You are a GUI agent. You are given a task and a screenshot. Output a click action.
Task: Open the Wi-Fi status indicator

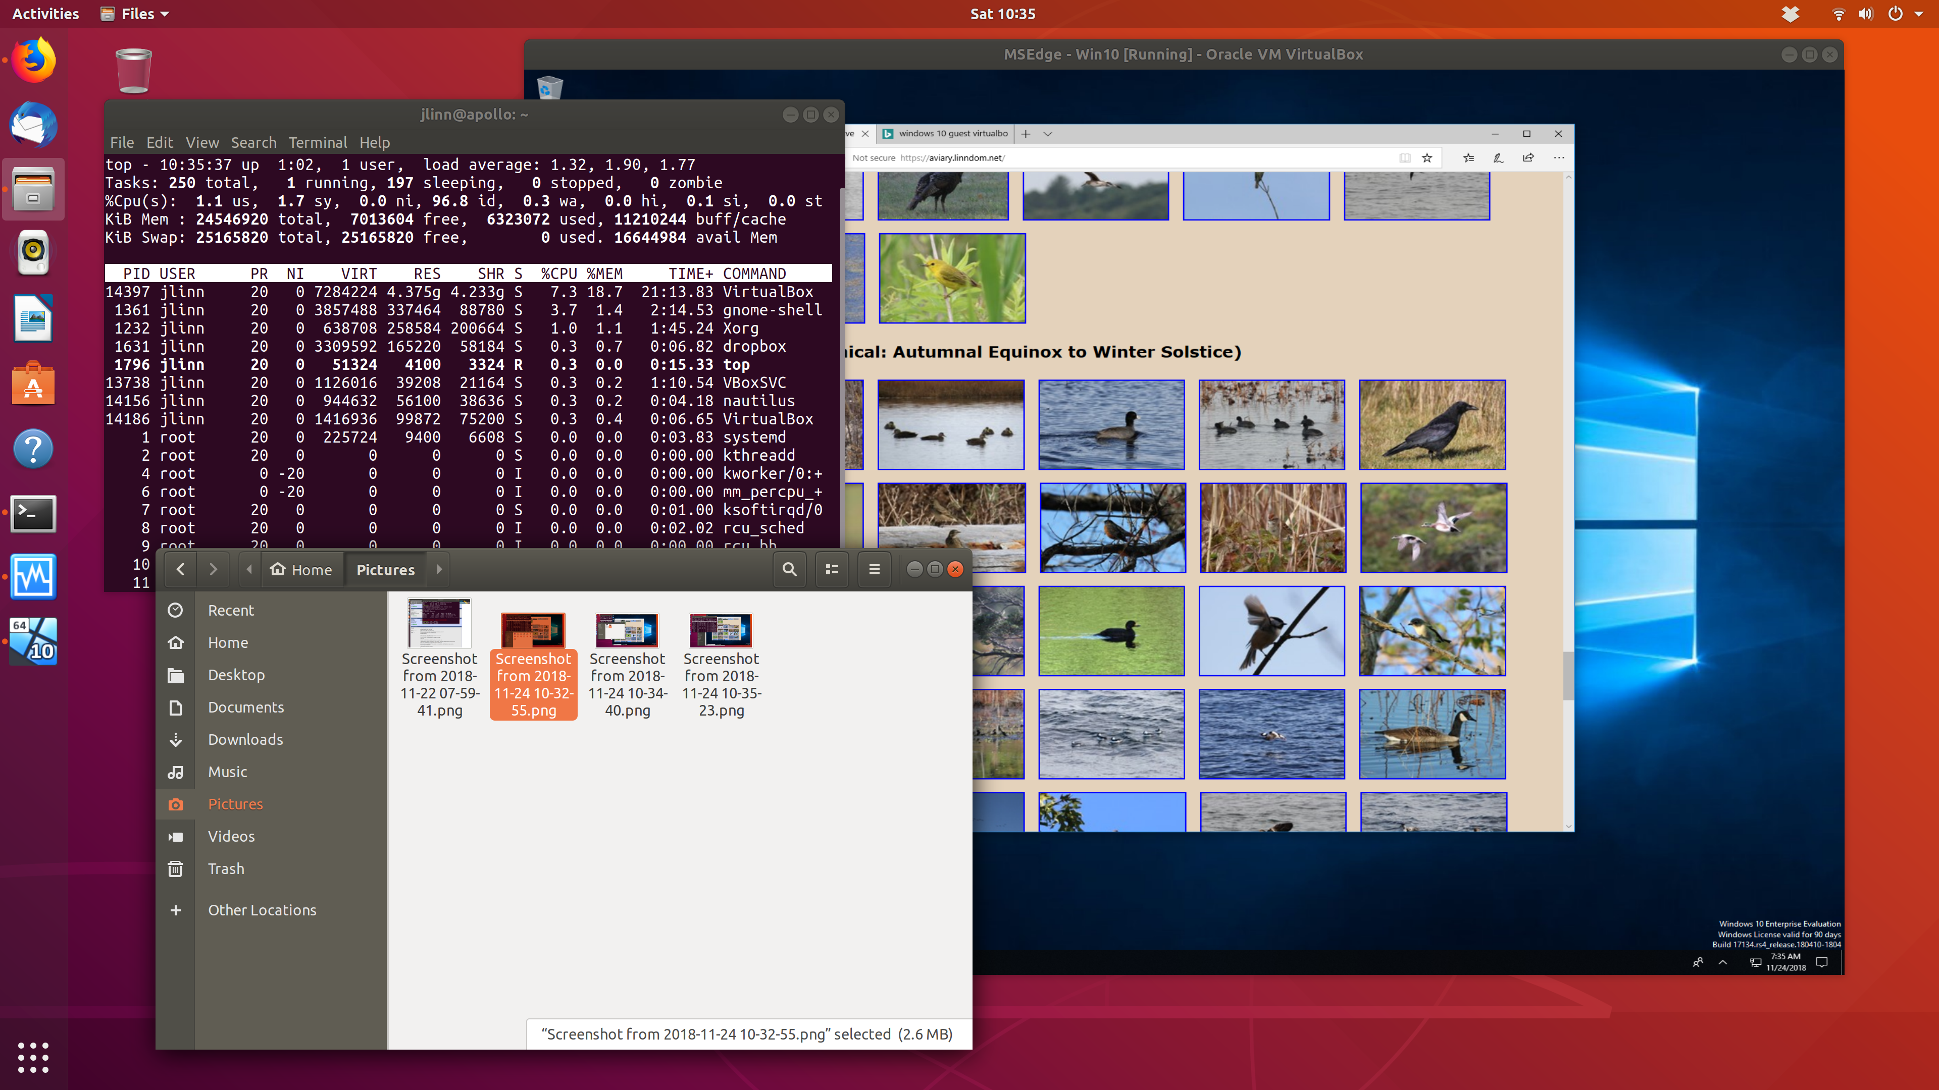click(x=1838, y=14)
